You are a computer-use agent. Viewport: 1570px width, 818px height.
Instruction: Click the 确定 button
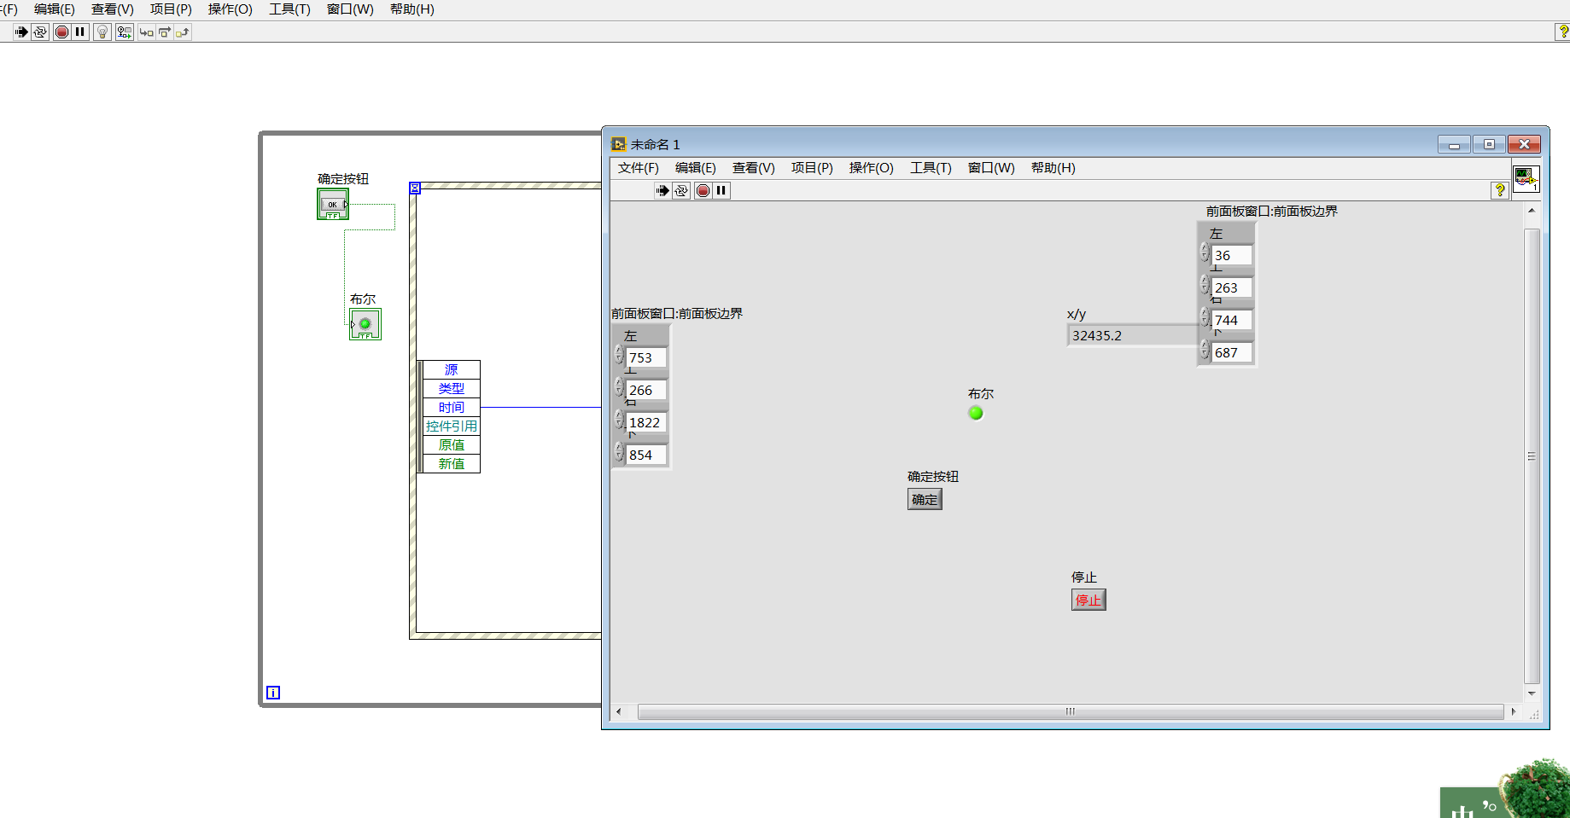click(925, 500)
